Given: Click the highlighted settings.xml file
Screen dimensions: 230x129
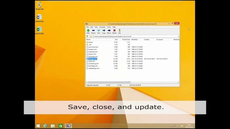Looking at the screenshot, I should click(x=92, y=59).
